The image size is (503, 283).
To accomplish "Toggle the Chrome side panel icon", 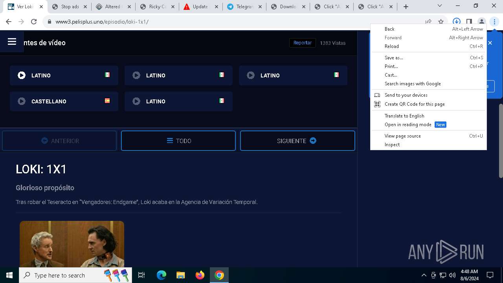I will (469, 22).
